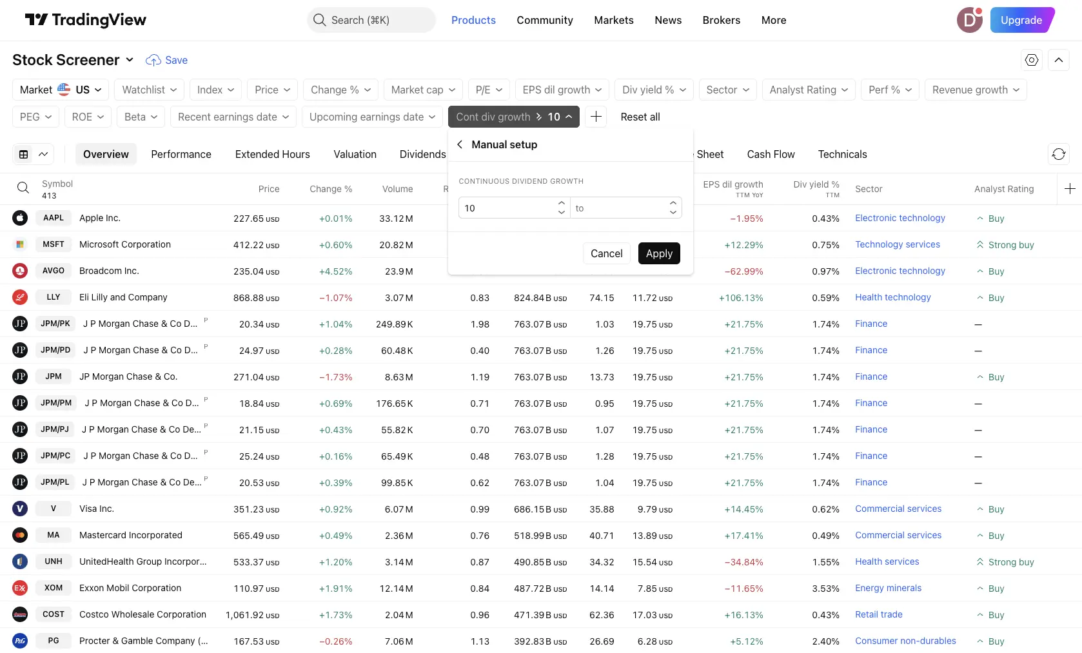Image resolution: width=1082 pixels, height=653 pixels.
Task: Expand the Revenue growth filter
Action: 976,90
